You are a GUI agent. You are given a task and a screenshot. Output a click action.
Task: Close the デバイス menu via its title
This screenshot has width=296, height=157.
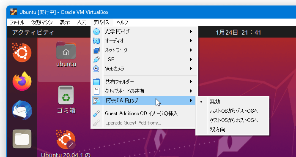tap(101, 22)
